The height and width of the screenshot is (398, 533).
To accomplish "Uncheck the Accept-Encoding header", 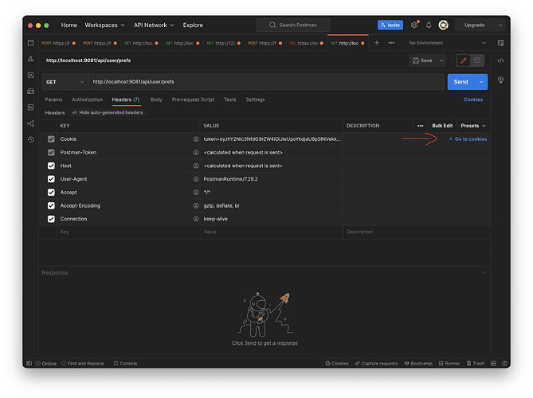I will click(x=51, y=205).
